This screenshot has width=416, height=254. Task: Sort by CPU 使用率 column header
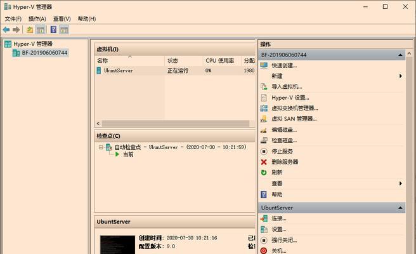pos(222,60)
